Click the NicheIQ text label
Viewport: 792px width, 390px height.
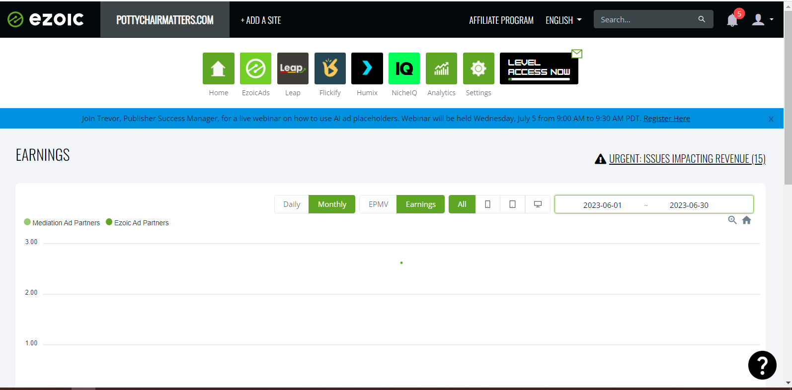pyautogui.click(x=404, y=93)
